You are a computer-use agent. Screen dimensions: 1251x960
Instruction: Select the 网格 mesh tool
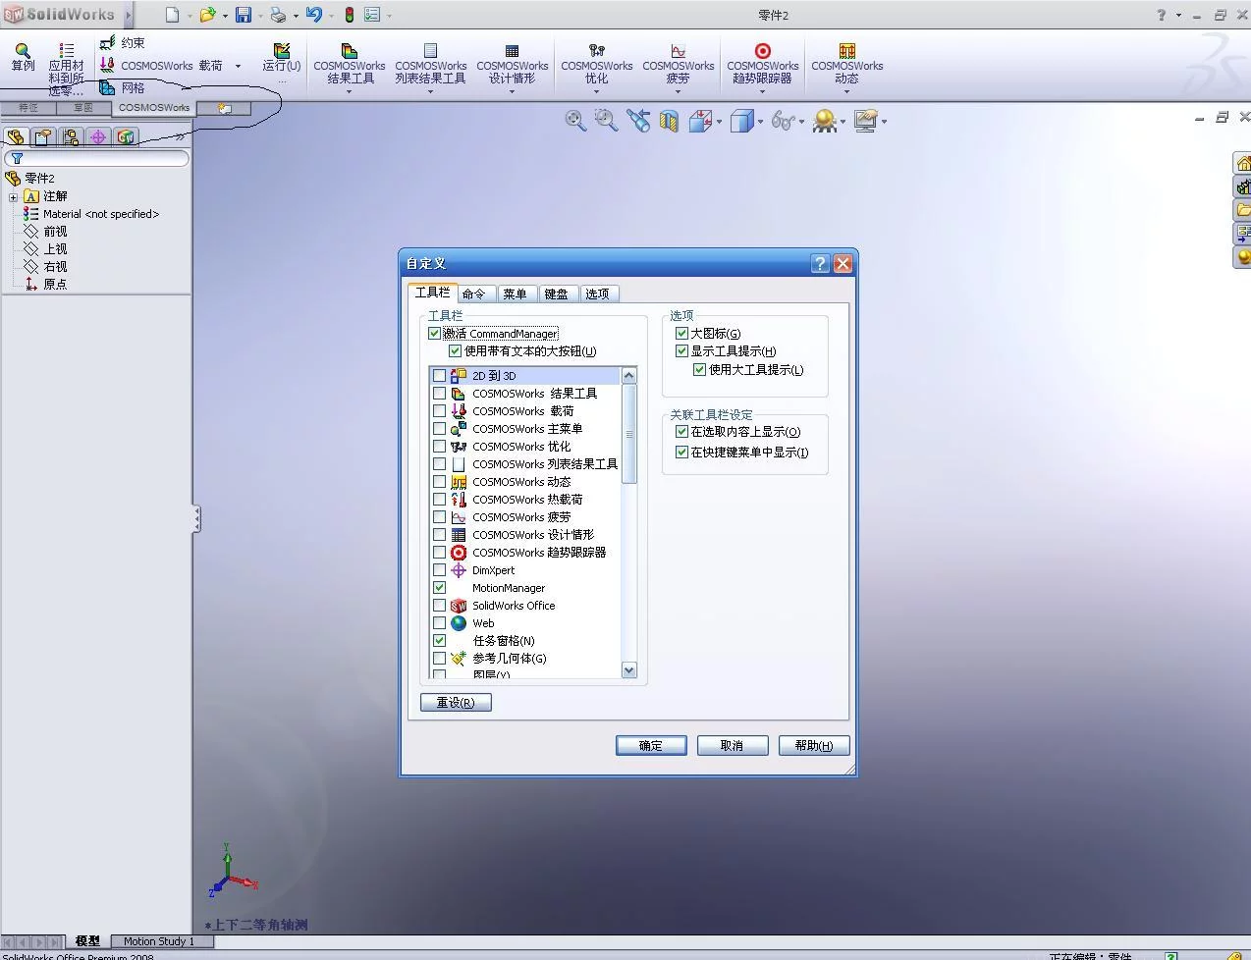tap(122, 87)
